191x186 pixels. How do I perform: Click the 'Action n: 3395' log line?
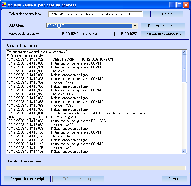pos(40,106)
